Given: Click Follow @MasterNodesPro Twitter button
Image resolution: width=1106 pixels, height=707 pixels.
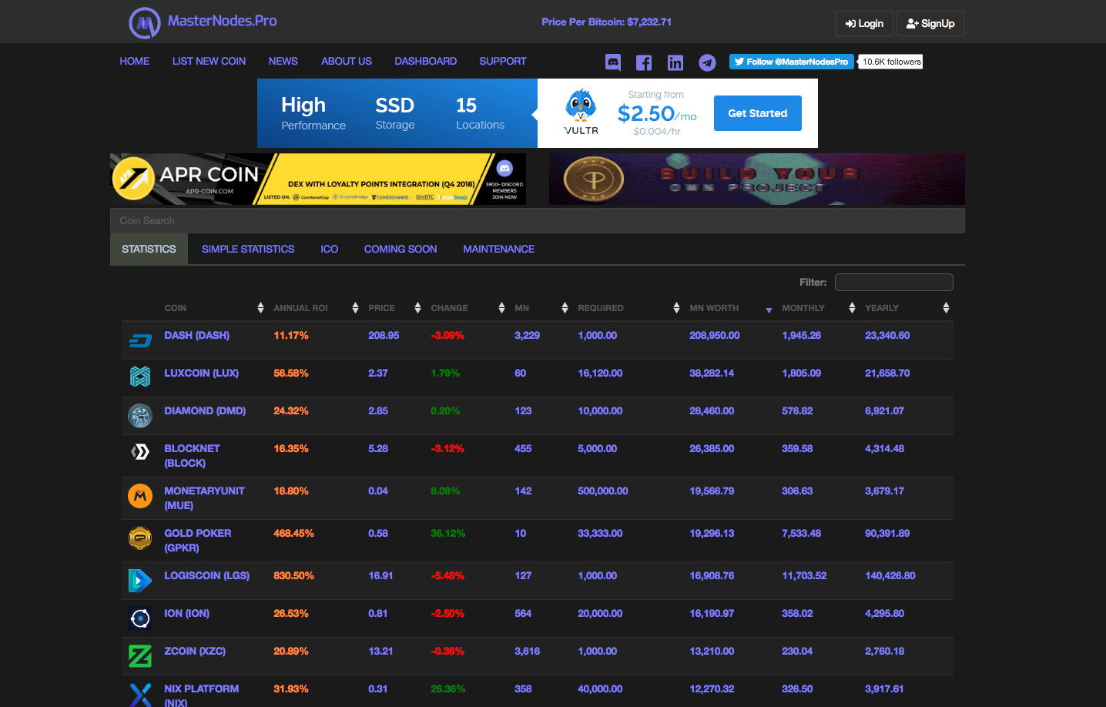Looking at the screenshot, I should pos(792,62).
